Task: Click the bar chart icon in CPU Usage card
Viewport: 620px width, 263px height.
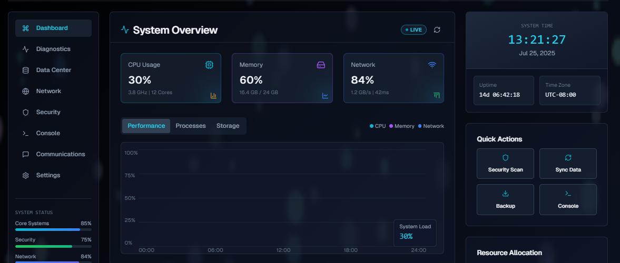Action: [x=213, y=96]
